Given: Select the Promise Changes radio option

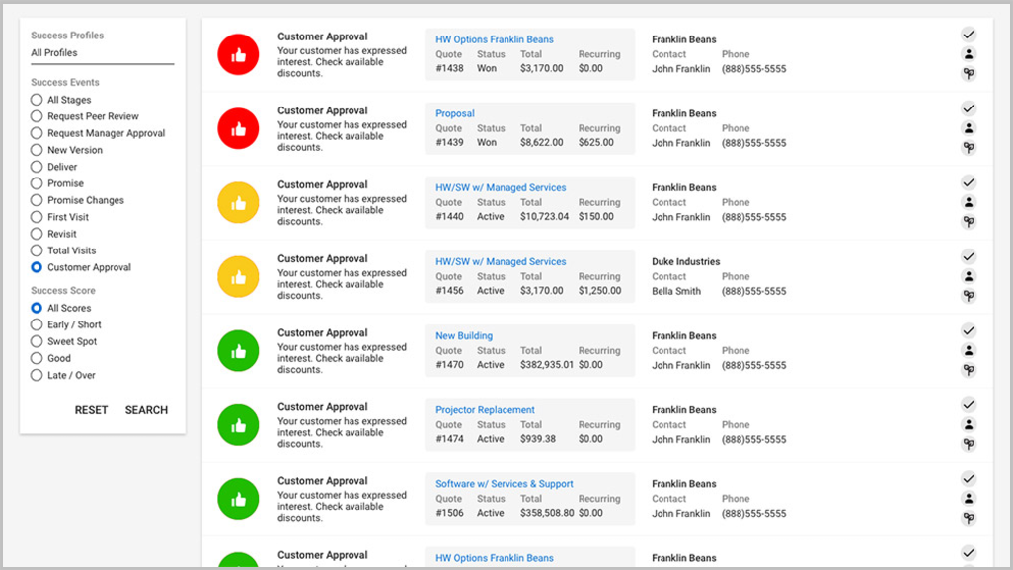Looking at the screenshot, I should 37,200.
